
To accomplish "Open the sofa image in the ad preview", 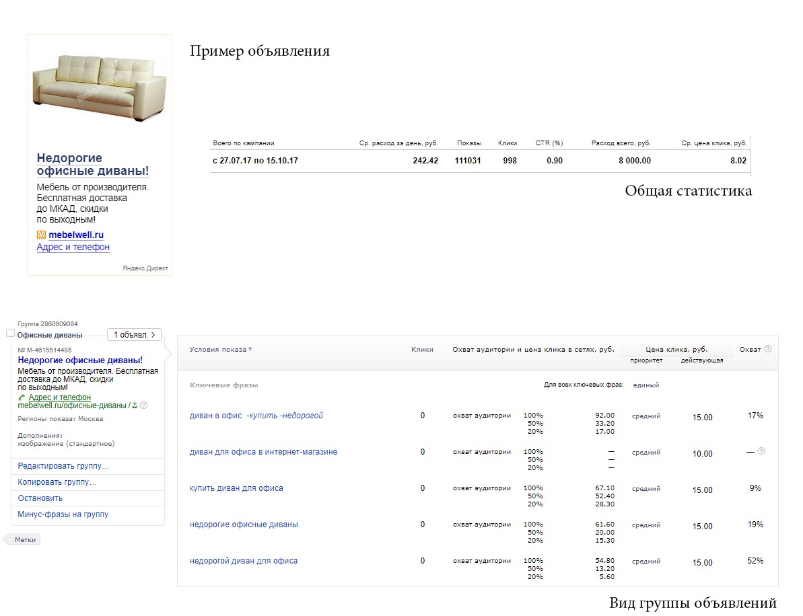I will [100, 89].
